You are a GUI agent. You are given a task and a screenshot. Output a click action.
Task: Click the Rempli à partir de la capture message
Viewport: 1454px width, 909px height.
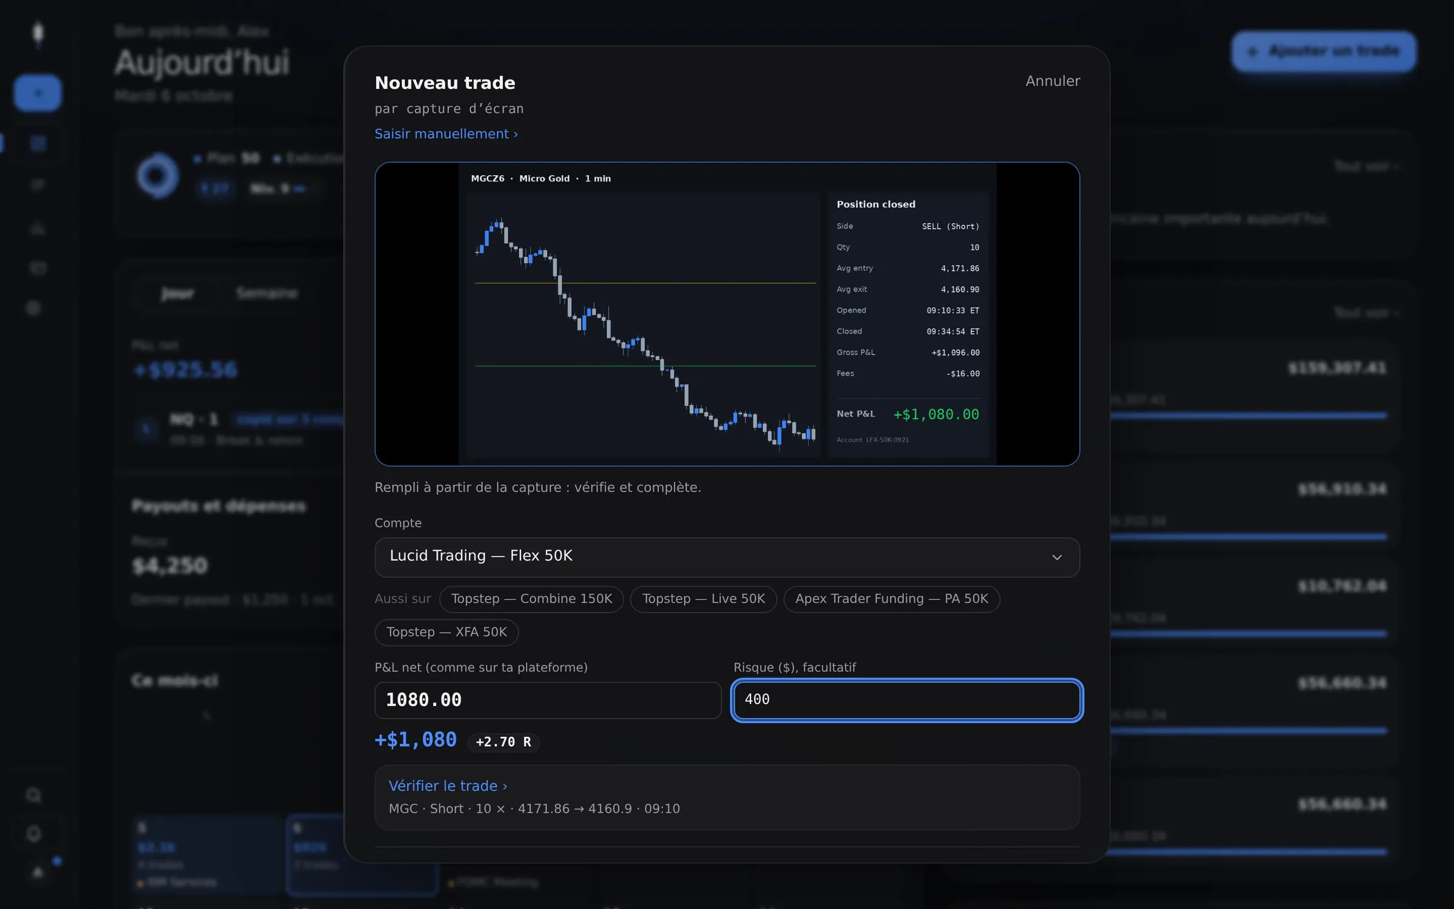pos(537,487)
